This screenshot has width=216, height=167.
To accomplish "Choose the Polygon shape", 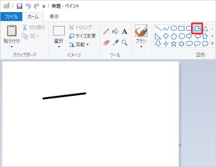I will tap(197, 28).
